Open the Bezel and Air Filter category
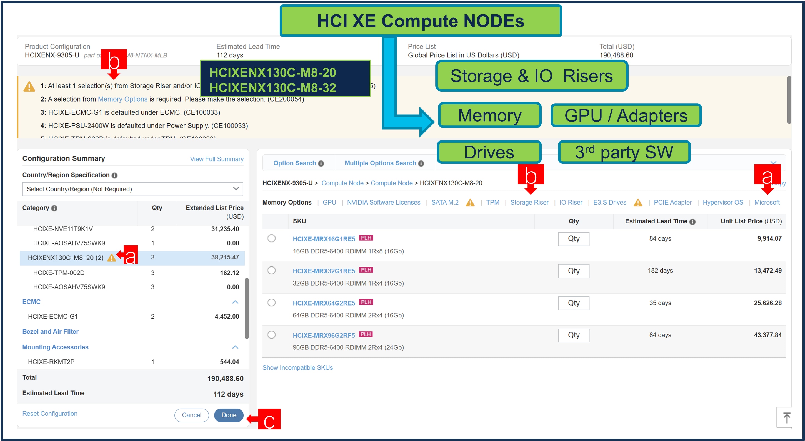 click(50, 332)
